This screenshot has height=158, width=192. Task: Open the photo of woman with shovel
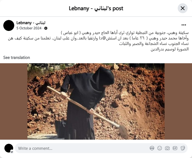(x=96, y=101)
